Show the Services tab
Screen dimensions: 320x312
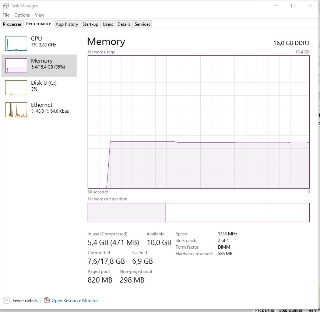click(x=143, y=24)
